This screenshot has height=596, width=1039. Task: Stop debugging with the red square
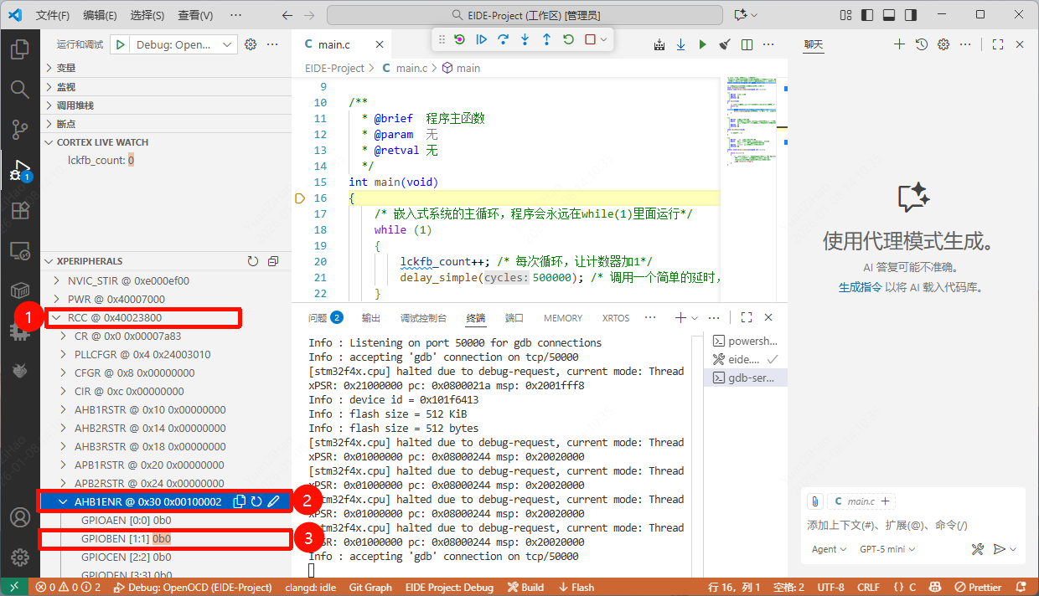pos(590,39)
